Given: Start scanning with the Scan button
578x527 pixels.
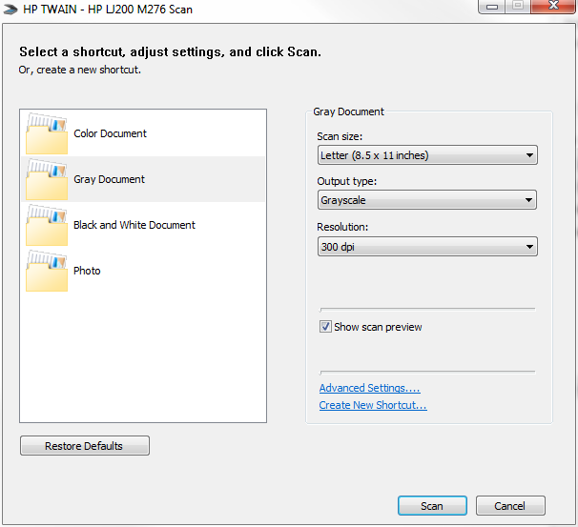Looking at the screenshot, I should click(x=432, y=506).
